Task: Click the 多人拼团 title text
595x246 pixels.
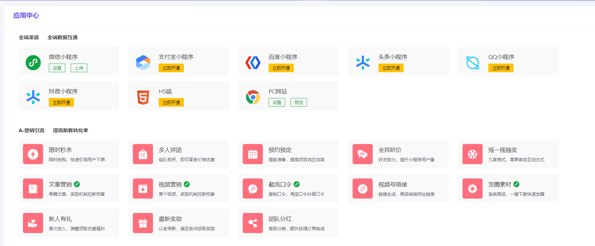Action: point(170,150)
